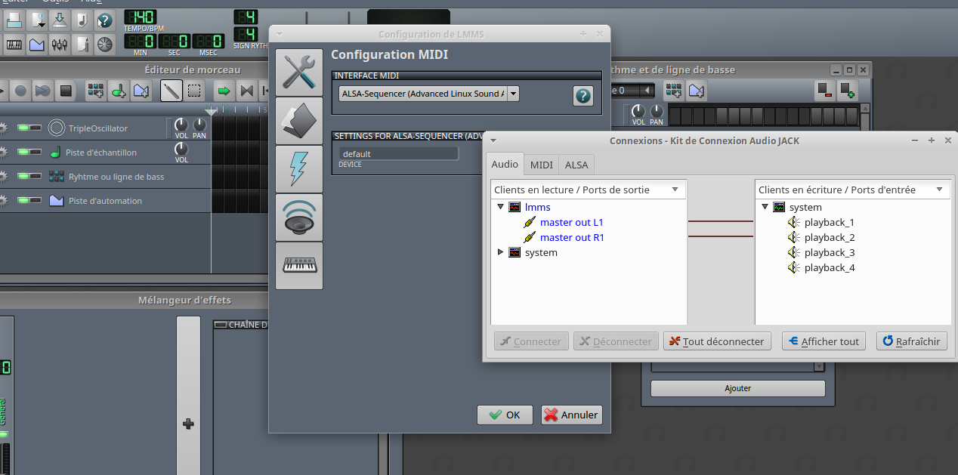Add automation track in song editor
958x475 pixels.
pos(141,91)
